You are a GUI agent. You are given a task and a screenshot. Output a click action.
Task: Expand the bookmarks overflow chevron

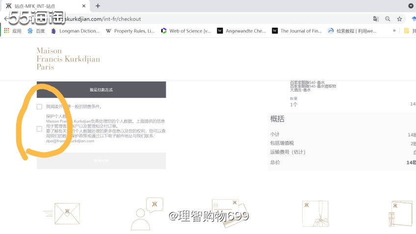394,31
